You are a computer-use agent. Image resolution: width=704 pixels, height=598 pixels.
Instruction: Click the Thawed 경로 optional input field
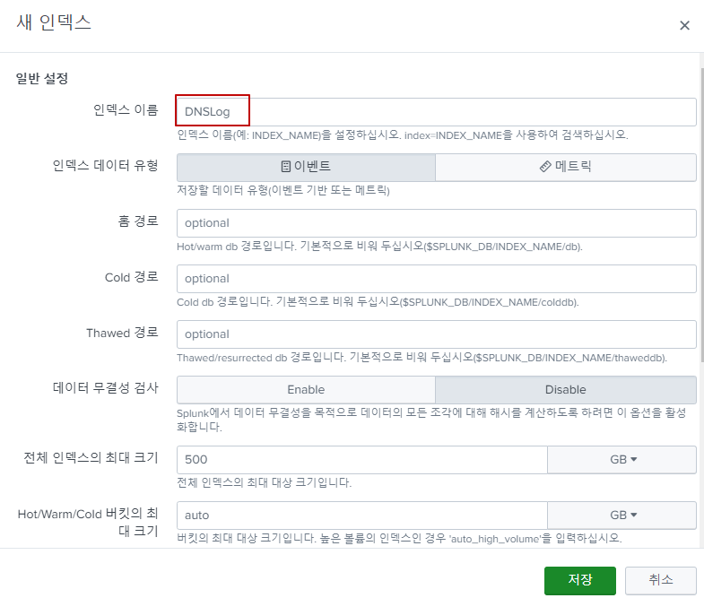click(x=437, y=334)
